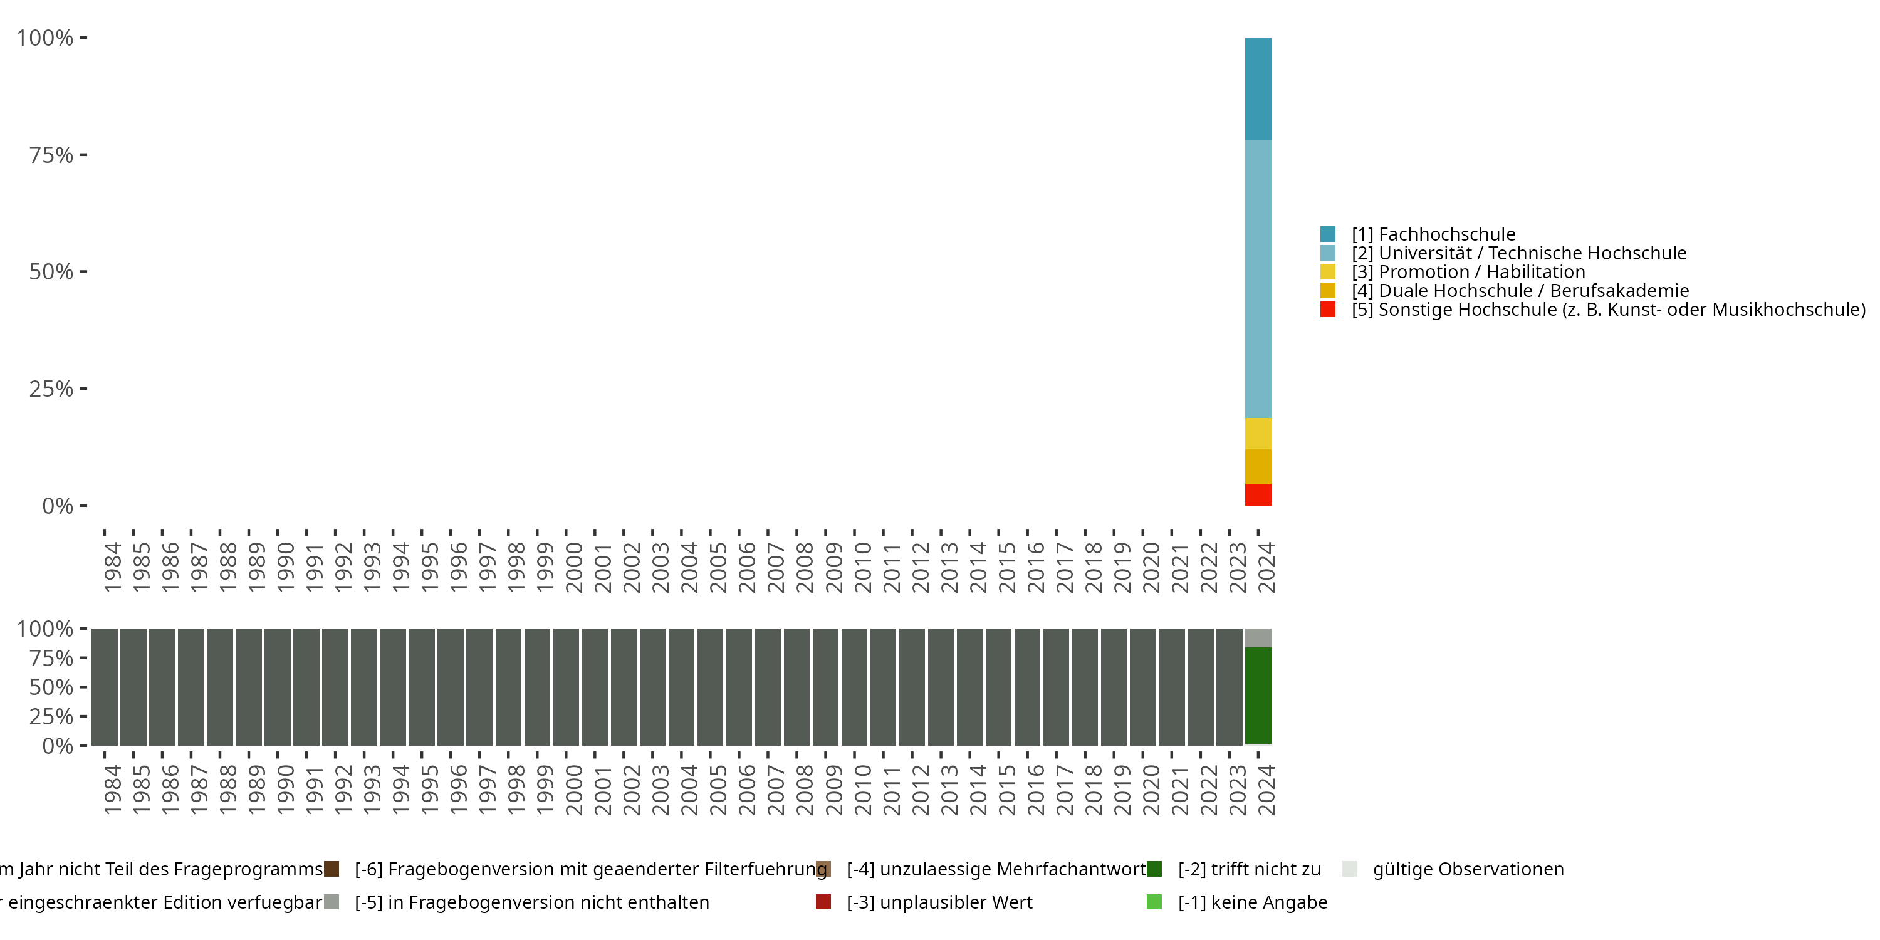Image resolution: width=1880 pixels, height=940 pixels.
Task: Click the '[-6] Fragebogenversion' brown legend swatch
Action: tap(332, 869)
